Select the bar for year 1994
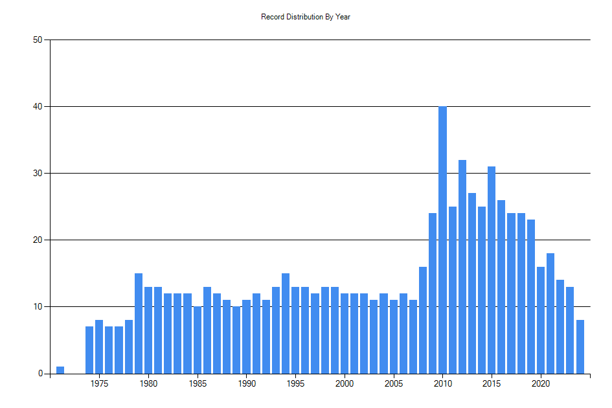612x408 pixels. [x=286, y=324]
